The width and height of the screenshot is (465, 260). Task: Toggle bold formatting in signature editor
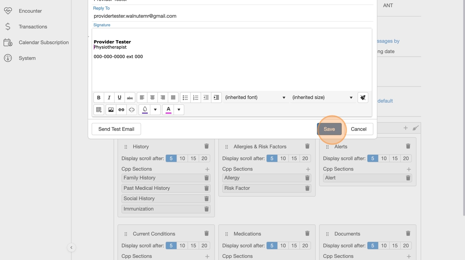pos(99,98)
